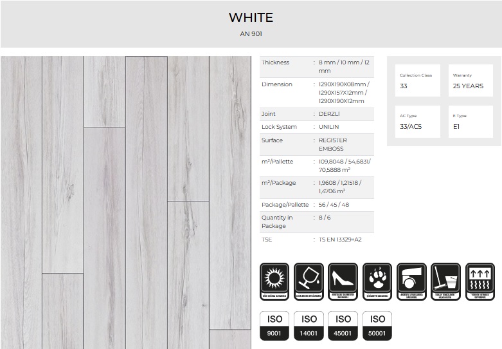Select the ISO 50001 certification badge

point(377,325)
